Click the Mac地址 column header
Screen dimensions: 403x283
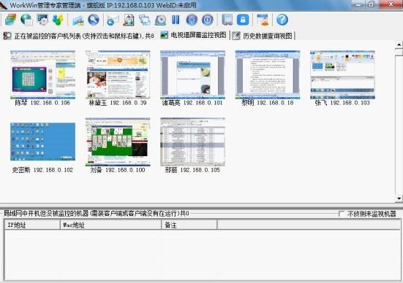coord(110,225)
